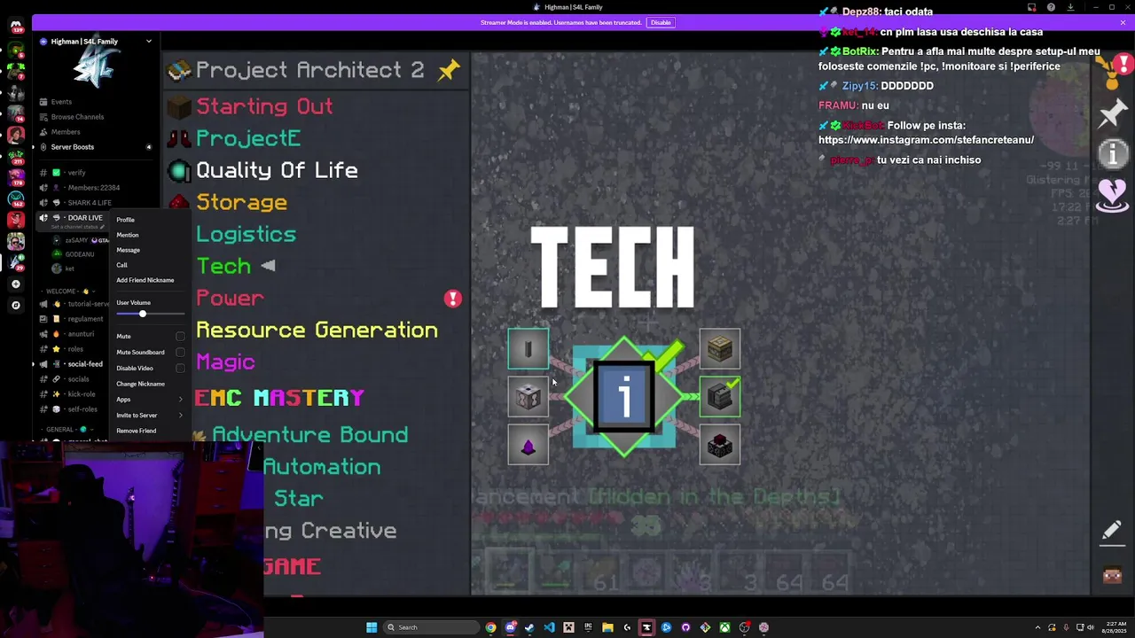Open Discord help icon in title bar

point(1051,7)
